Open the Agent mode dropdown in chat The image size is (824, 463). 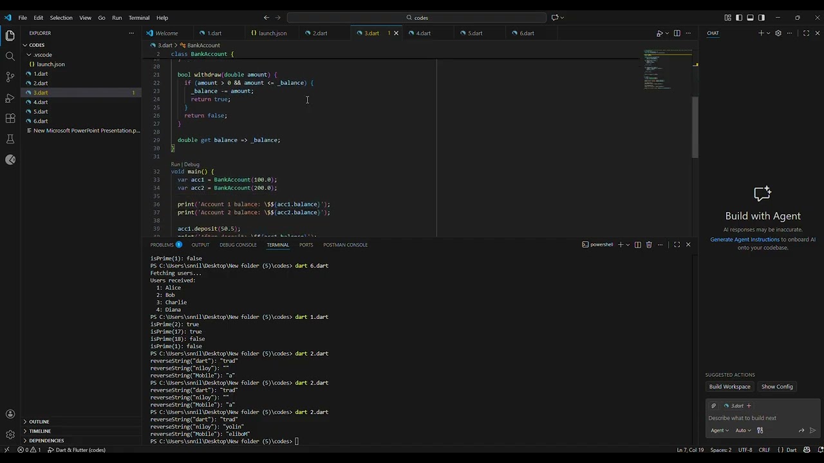click(720, 430)
